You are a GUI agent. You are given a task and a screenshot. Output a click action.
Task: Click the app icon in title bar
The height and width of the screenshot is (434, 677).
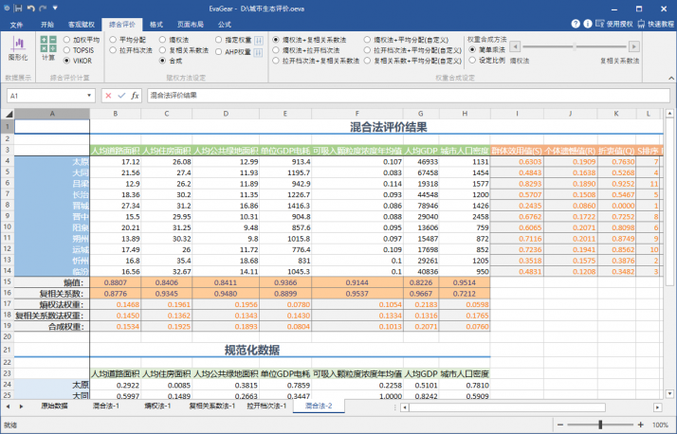(7, 9)
